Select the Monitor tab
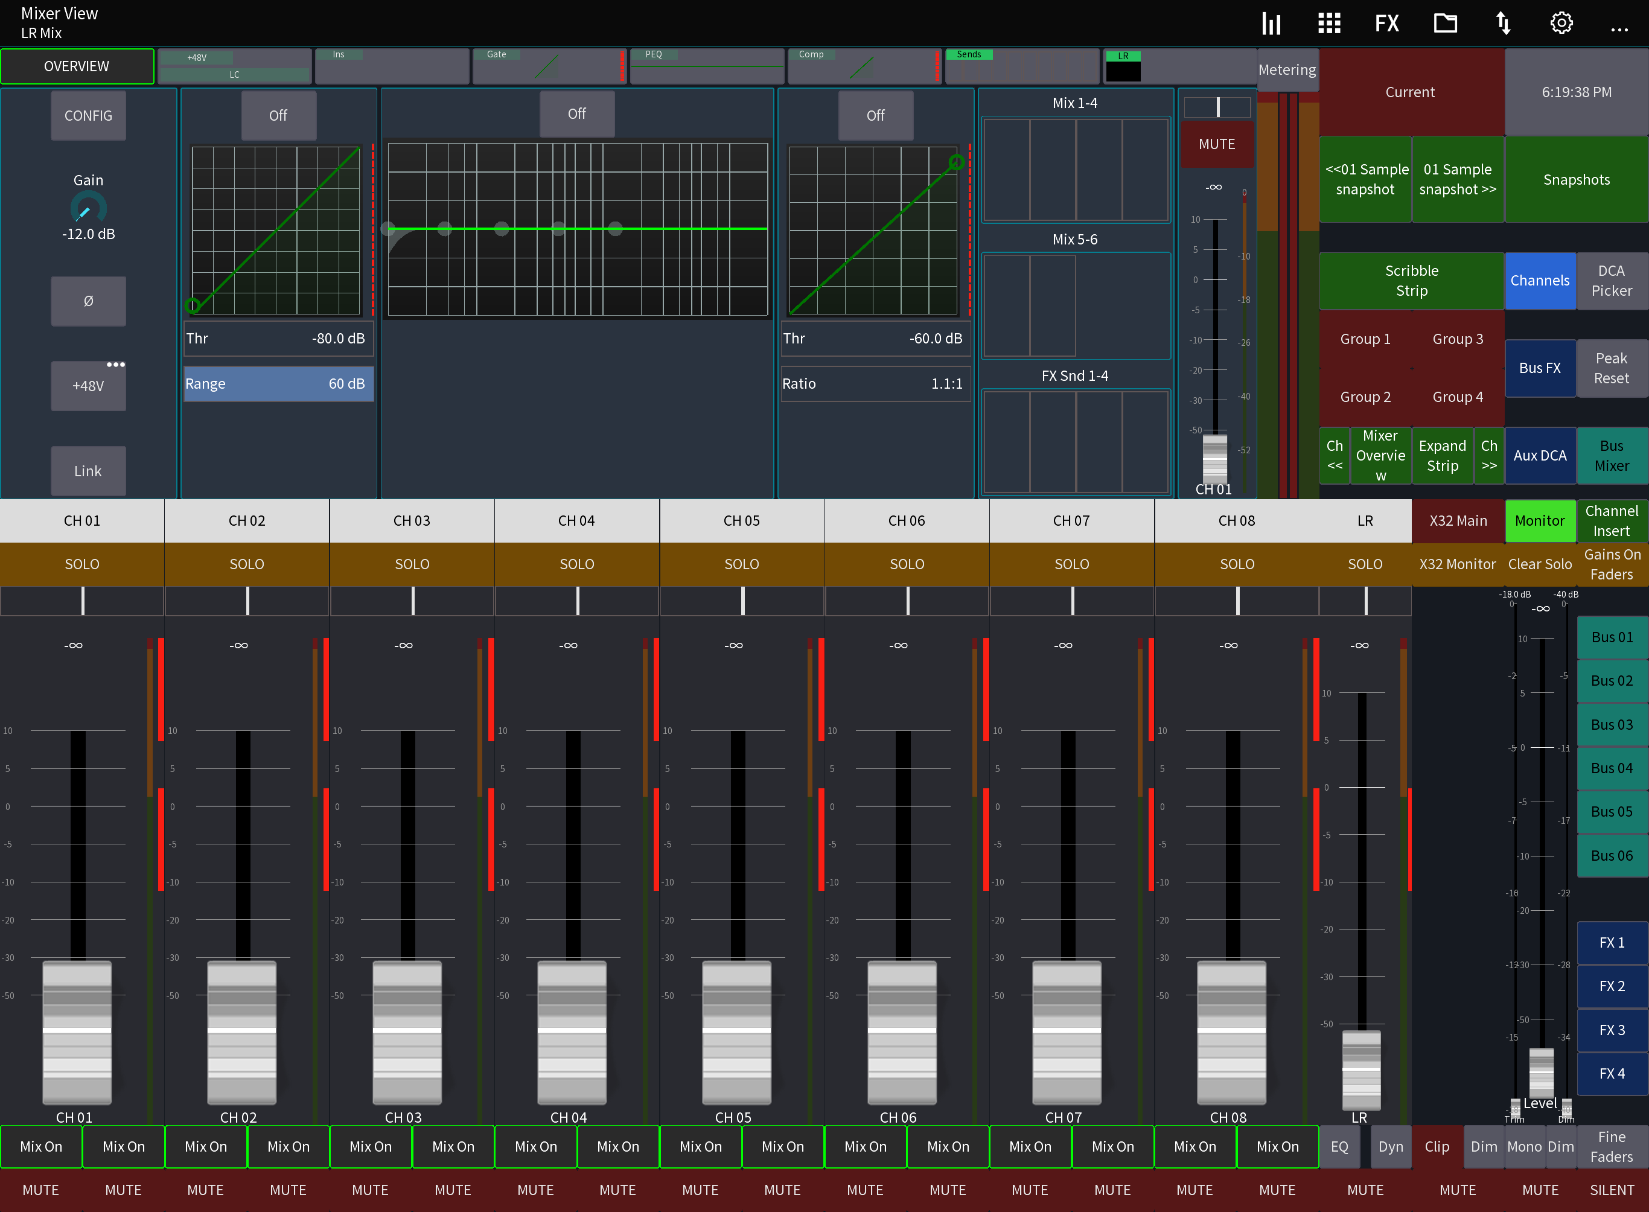 tap(1540, 520)
